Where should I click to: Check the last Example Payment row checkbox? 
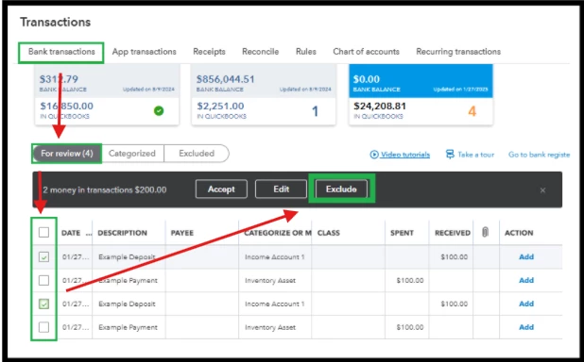tap(44, 327)
